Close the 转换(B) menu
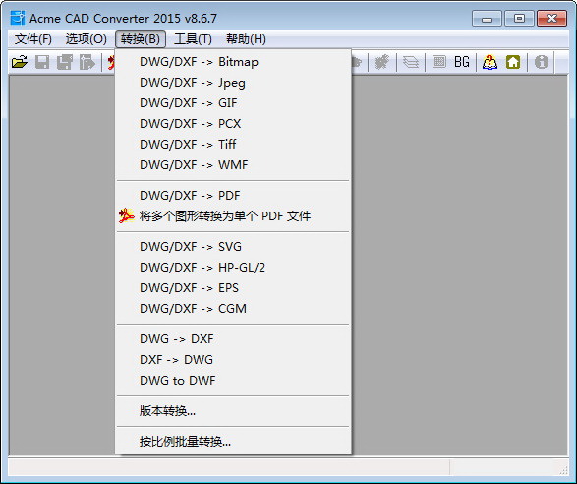The height and width of the screenshot is (484, 577). 141,39
